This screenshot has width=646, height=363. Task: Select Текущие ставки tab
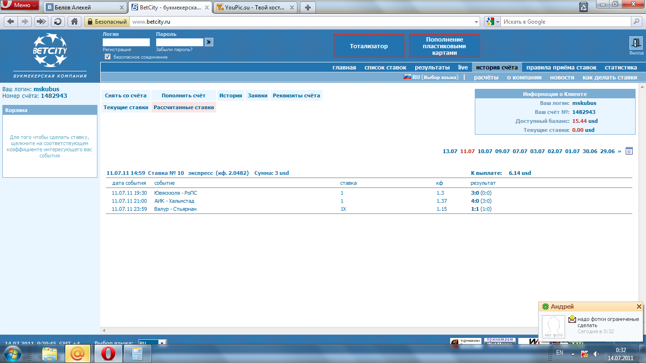[126, 107]
